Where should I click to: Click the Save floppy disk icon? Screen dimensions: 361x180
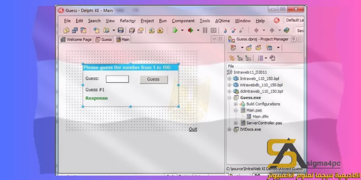point(120,30)
